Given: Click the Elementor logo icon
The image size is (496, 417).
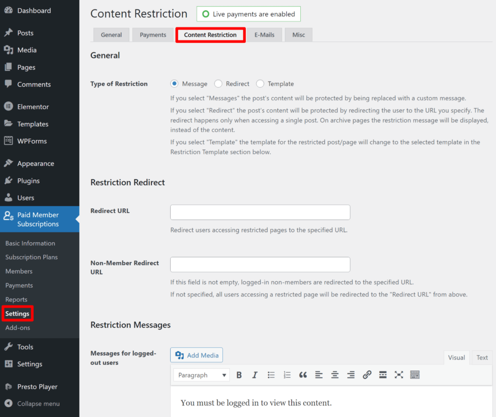Looking at the screenshot, I should click(8, 107).
